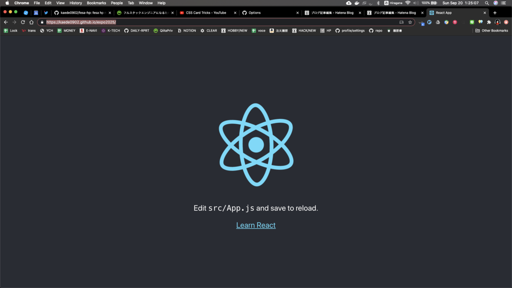Open the HACK/NEW bookmark
The height and width of the screenshot is (288, 512).
pyautogui.click(x=304, y=31)
